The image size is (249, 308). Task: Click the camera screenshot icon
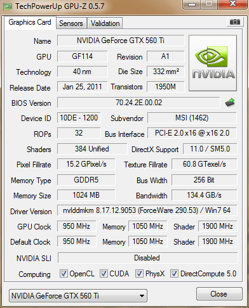pyautogui.click(x=234, y=22)
